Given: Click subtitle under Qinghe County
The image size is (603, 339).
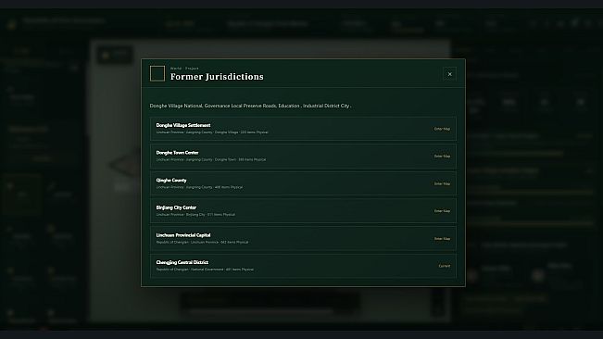Looking at the screenshot, I should 199,187.
